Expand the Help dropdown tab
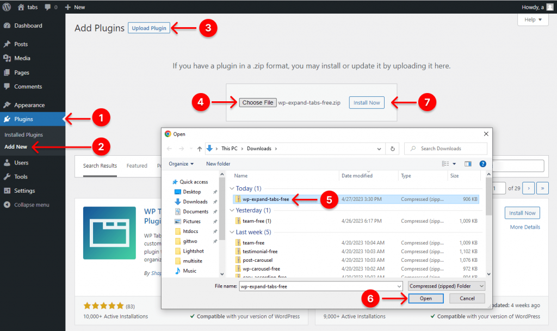The width and height of the screenshot is (557, 331). (x=533, y=20)
